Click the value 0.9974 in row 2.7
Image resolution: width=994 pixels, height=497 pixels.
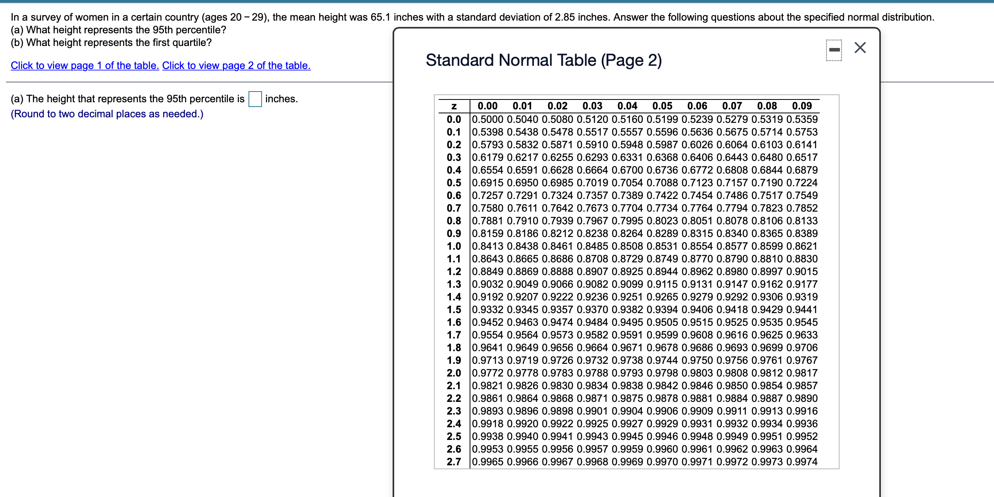[803, 461]
